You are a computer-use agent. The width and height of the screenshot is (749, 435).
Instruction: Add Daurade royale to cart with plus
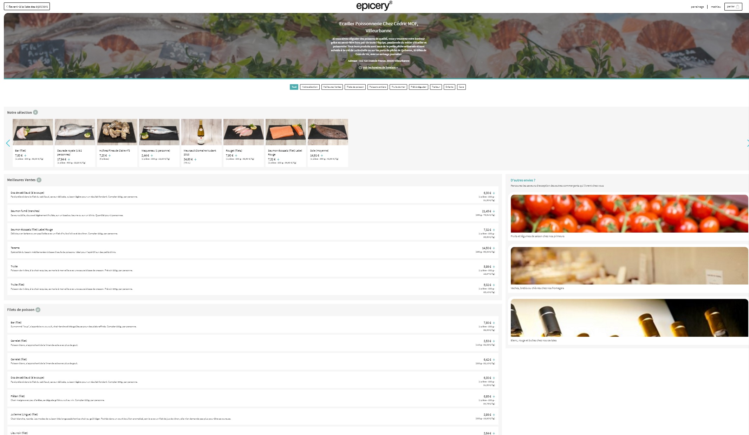pos(69,159)
